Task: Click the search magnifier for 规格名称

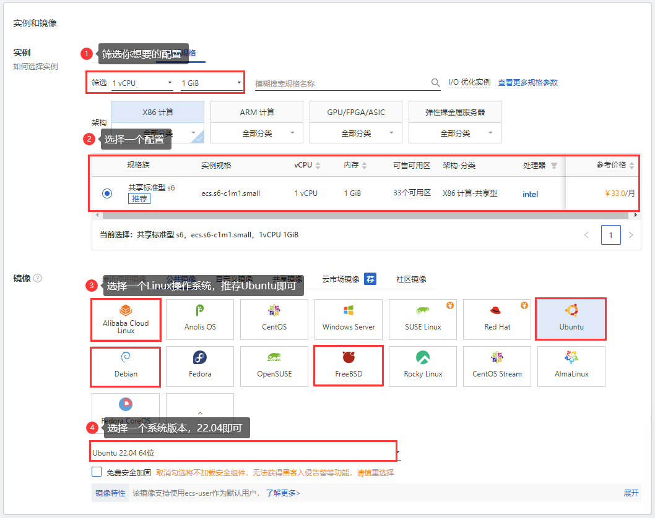Action: [435, 81]
